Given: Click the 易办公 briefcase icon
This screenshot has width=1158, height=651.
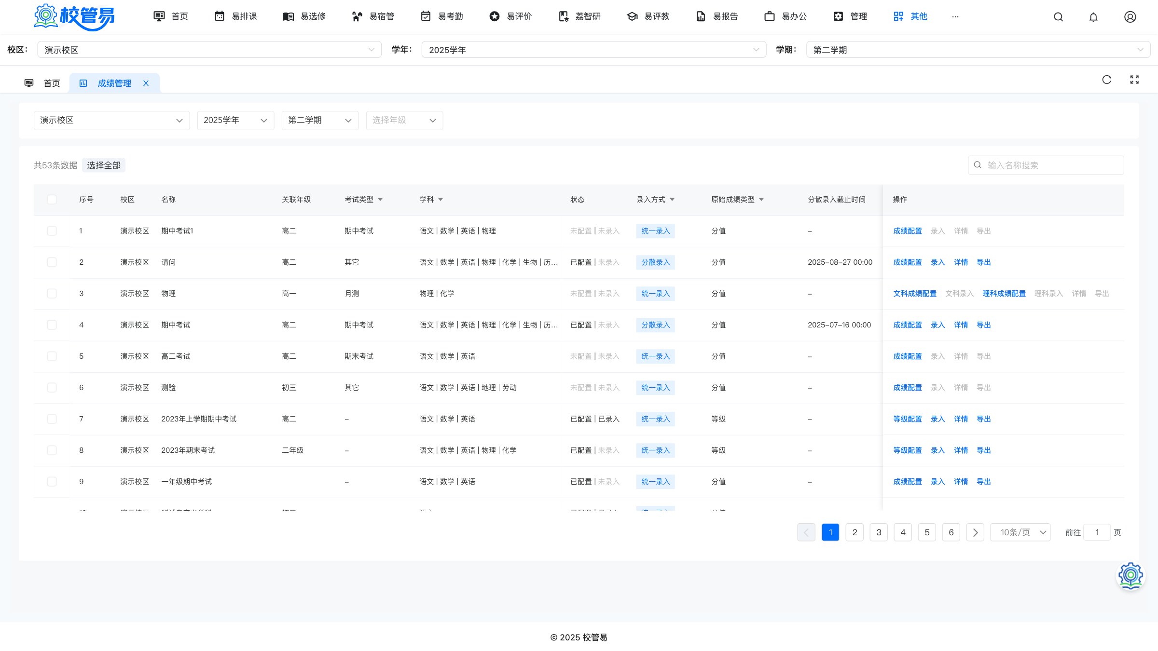Looking at the screenshot, I should point(770,16).
